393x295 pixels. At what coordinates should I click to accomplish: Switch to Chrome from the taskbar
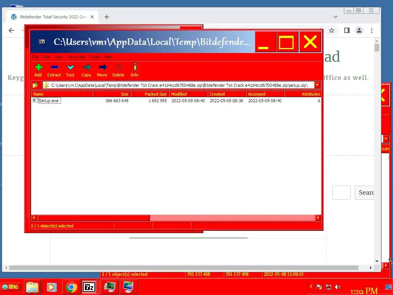(x=71, y=287)
